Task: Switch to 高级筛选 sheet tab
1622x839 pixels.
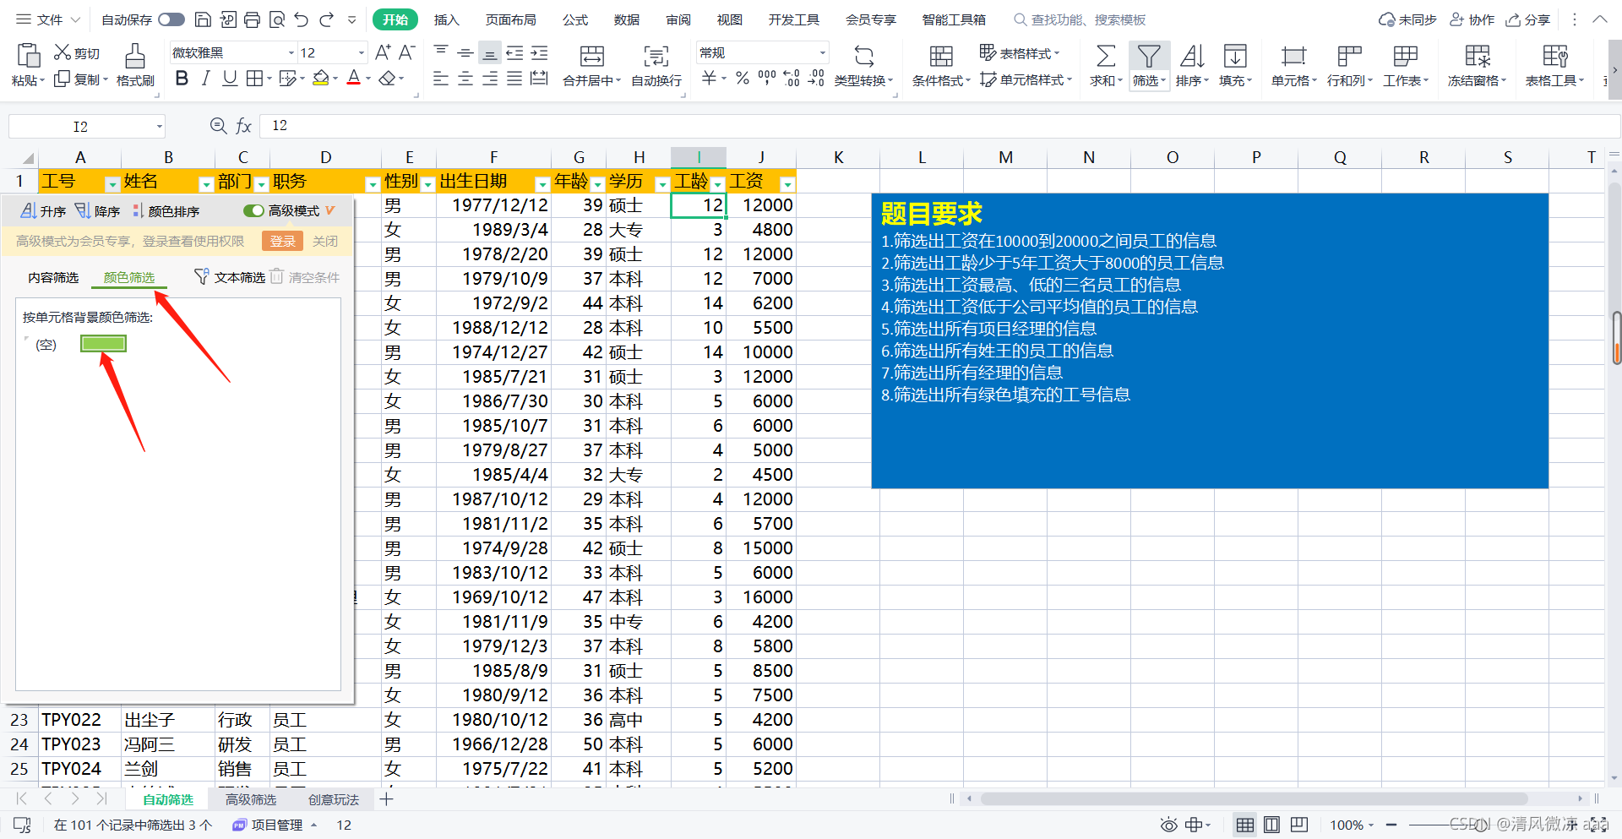Action: point(251,799)
